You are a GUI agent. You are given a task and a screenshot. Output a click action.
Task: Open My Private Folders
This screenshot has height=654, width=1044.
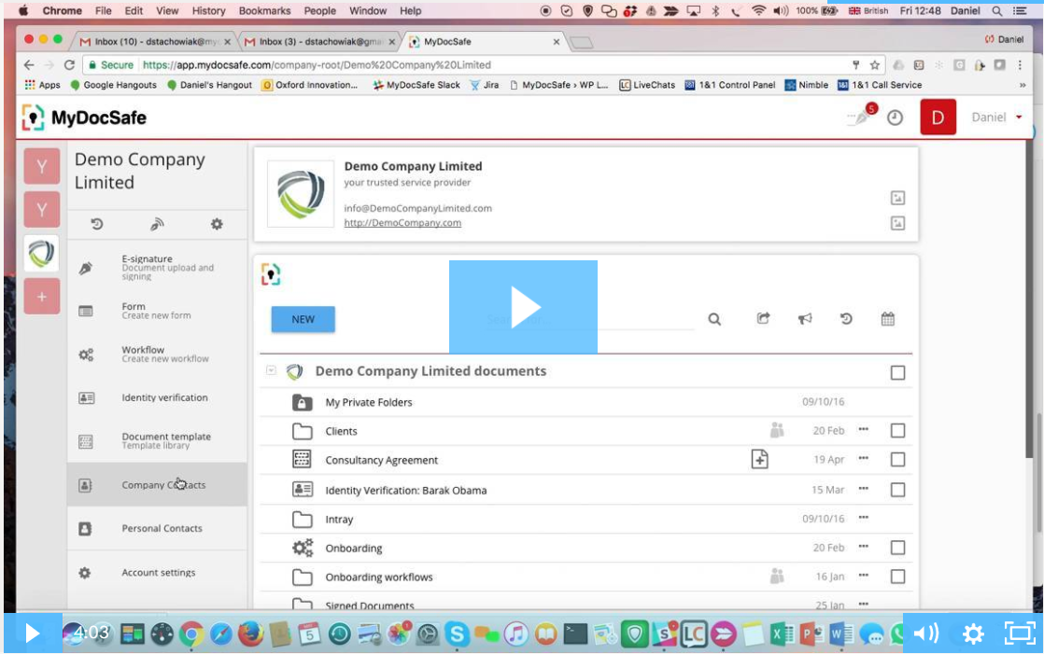[368, 402]
